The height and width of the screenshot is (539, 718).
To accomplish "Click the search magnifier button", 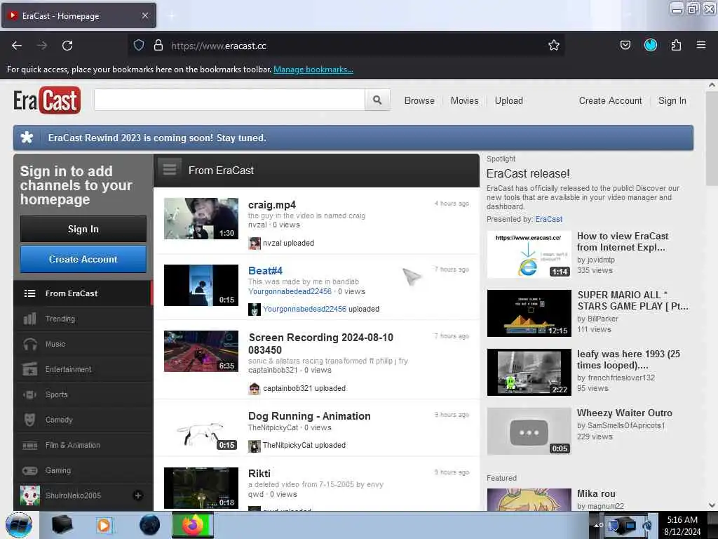I will [x=377, y=100].
